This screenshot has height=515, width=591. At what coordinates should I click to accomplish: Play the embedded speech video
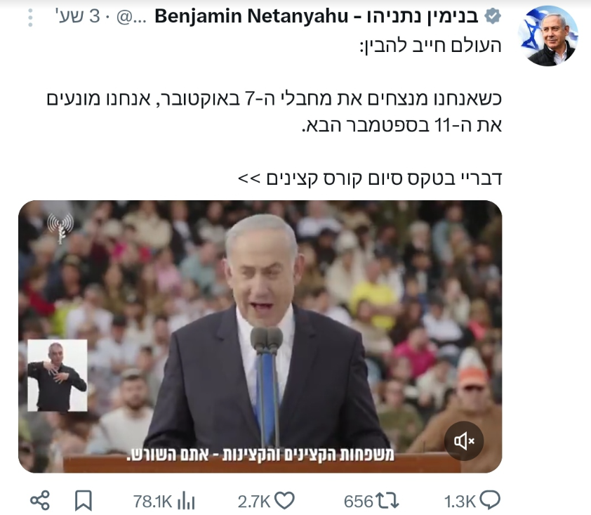pos(260,337)
